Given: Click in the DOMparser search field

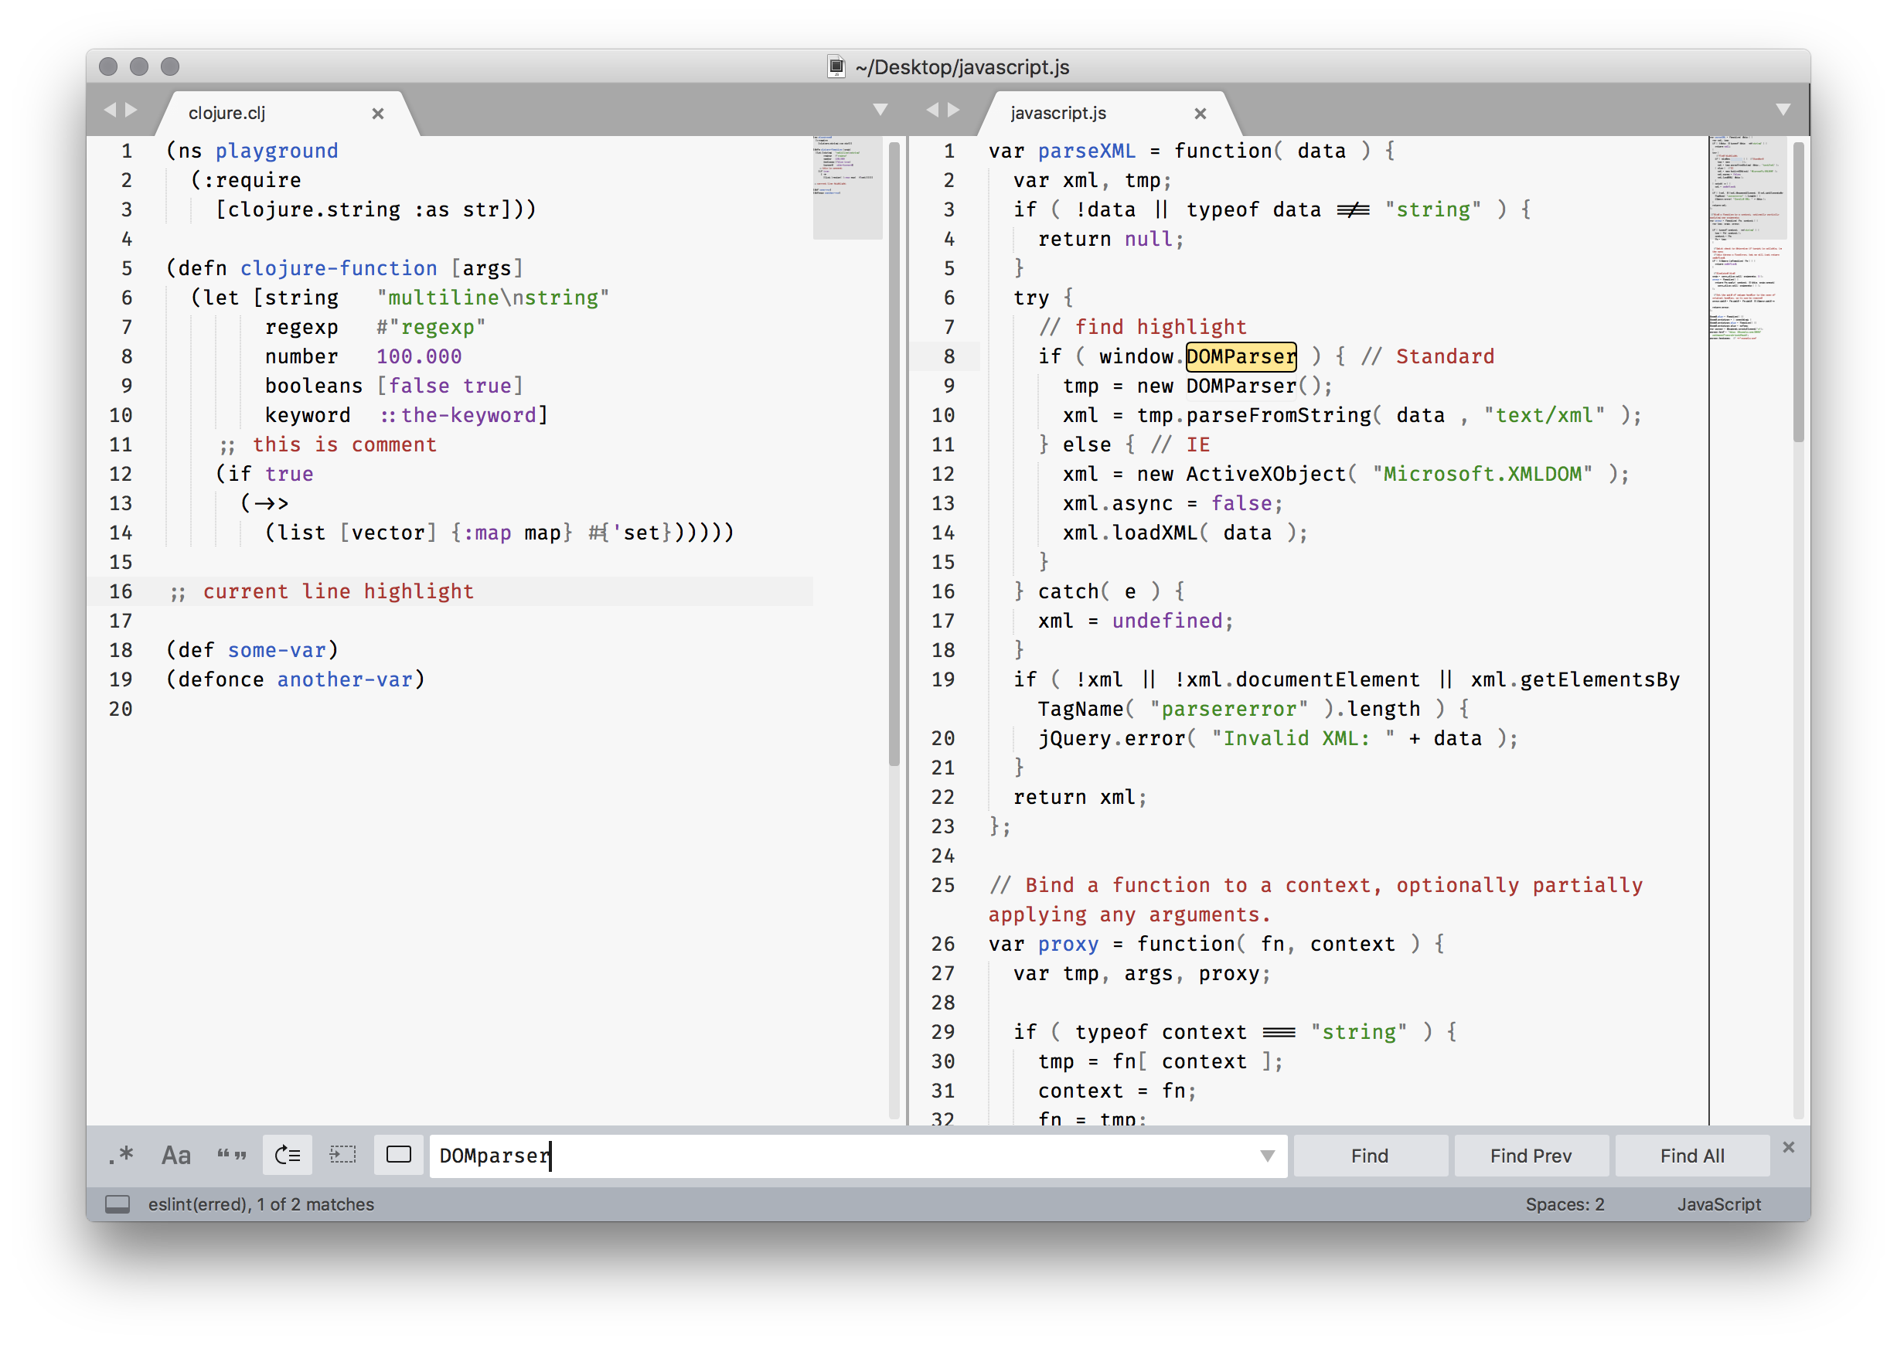Looking at the screenshot, I should 828,1156.
